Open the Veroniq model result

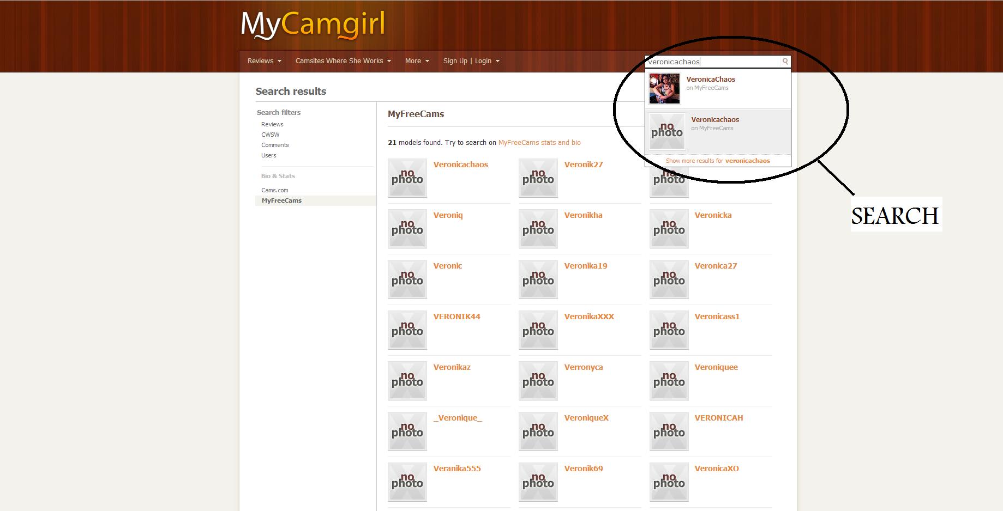coord(448,215)
